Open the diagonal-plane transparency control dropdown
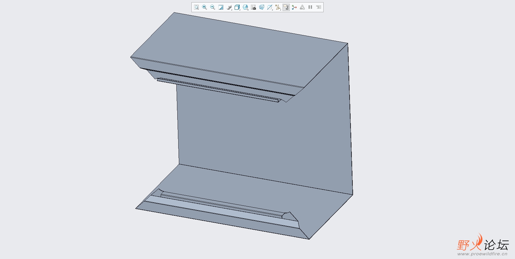Image resolution: width=515 pixels, height=259 pixels. [x=270, y=7]
